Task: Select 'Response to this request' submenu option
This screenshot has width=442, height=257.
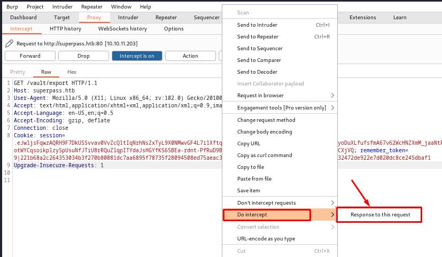Action: tap(380, 215)
